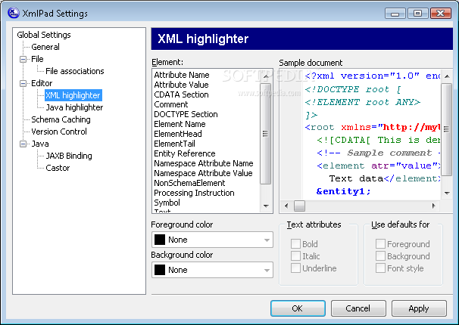The image size is (459, 325).
Task: Select Global Settings in the tree
Action: click(x=44, y=35)
